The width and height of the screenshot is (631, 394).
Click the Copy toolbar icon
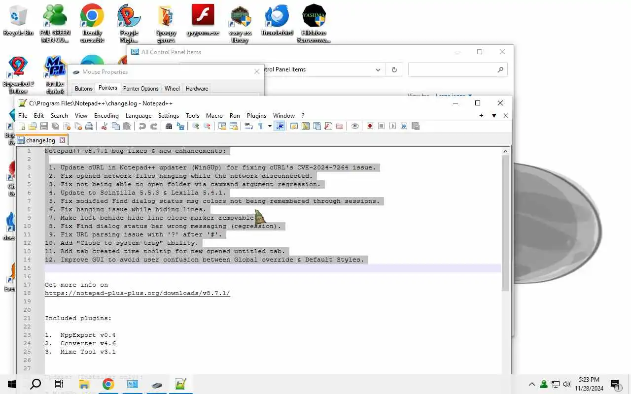coord(116,126)
